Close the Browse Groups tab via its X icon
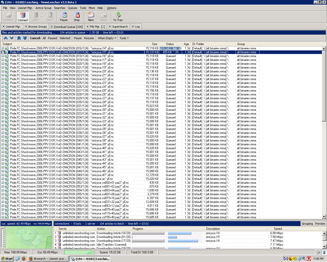Screen dimensions: 327x262 pos(26,26)
